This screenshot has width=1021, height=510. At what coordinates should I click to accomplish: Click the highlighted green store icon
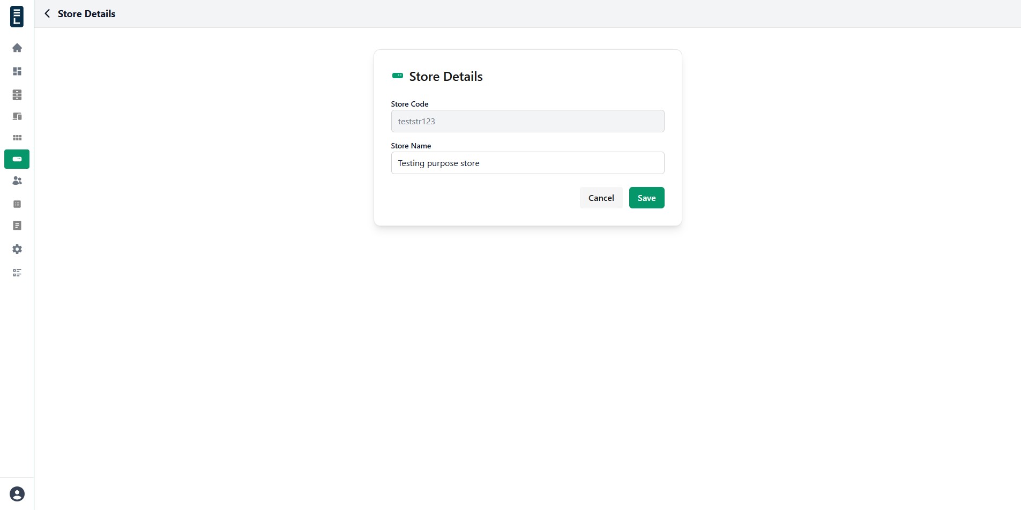point(17,159)
